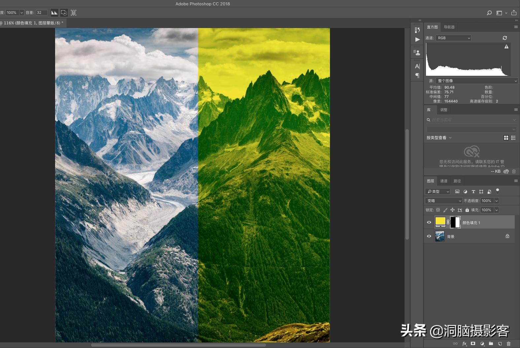Viewport: 520px width, 348px height.
Task: Click the create new layer icon
Action: (x=500, y=344)
